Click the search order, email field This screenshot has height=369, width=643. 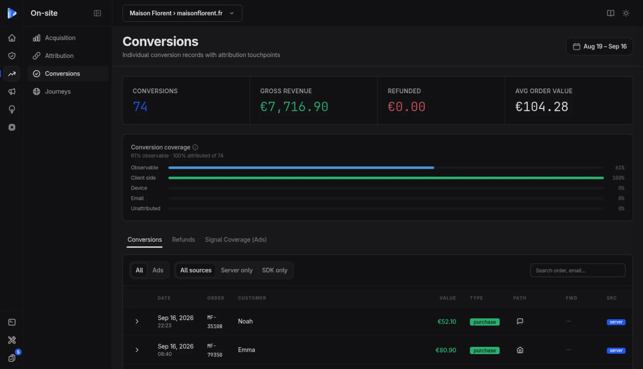coord(577,271)
